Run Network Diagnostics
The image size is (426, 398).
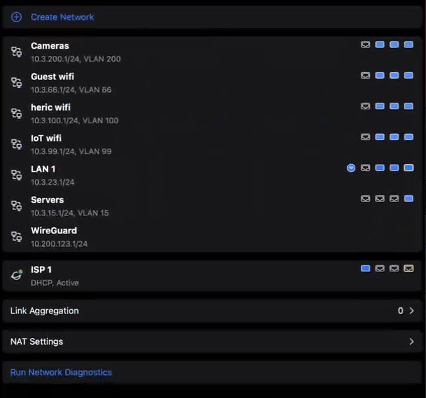61,372
